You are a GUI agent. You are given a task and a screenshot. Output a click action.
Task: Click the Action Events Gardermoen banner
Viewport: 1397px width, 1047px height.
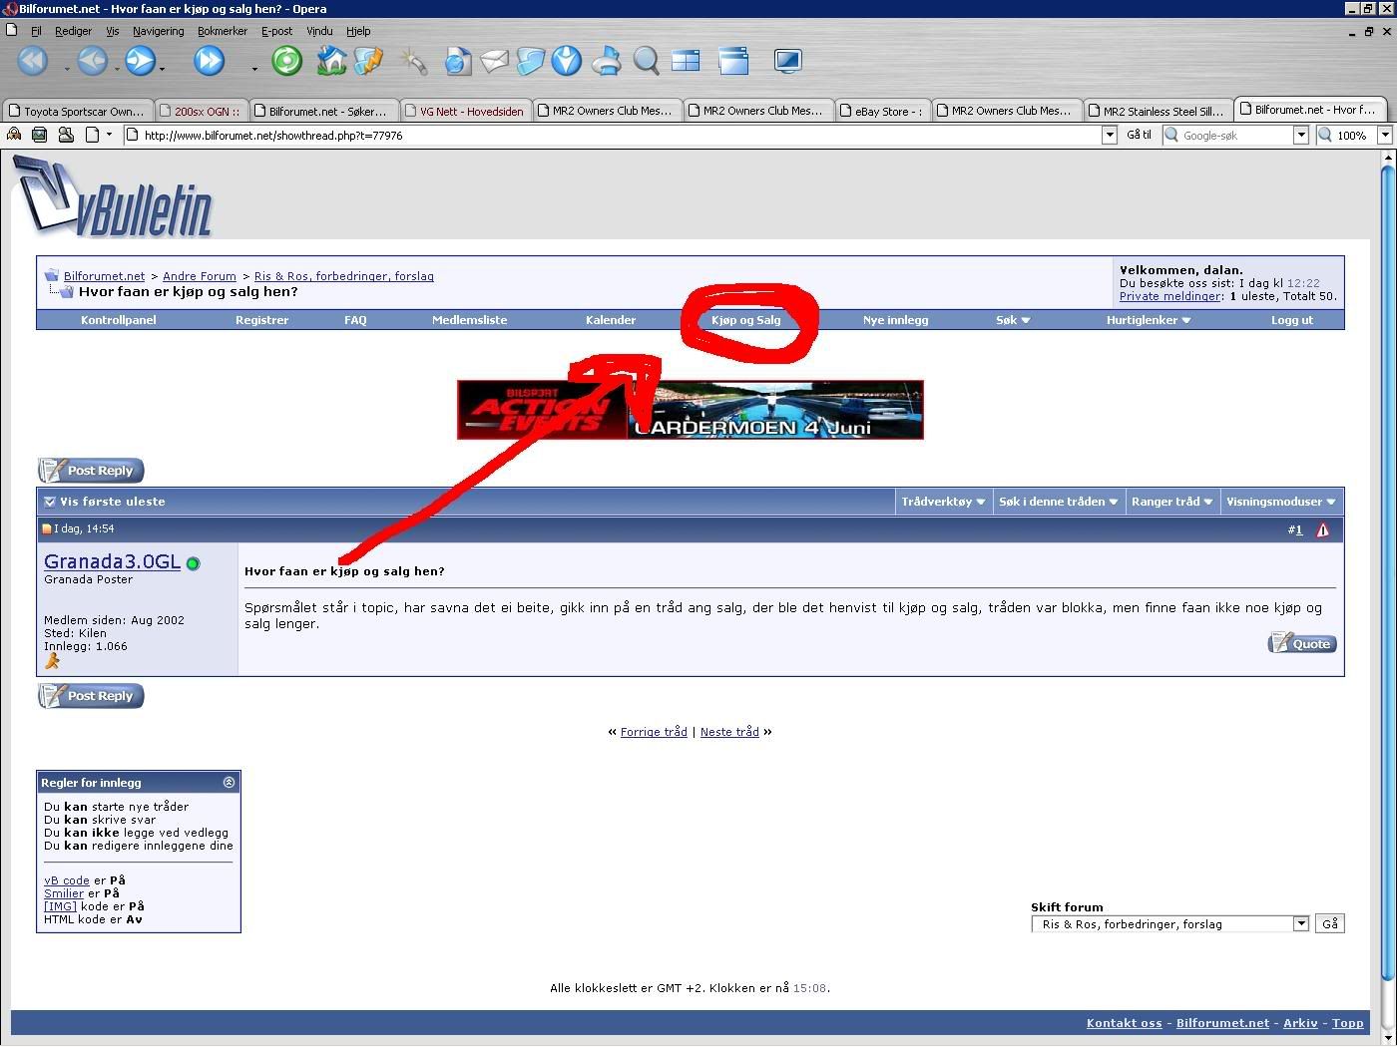(691, 410)
